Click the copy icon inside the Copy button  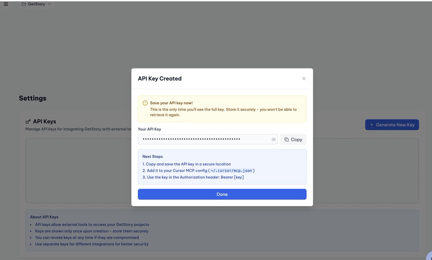(x=286, y=139)
